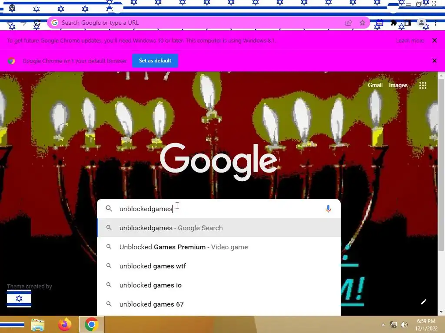Dismiss the Windows 8.1 update notice
The height and width of the screenshot is (333, 445).
pyautogui.click(x=434, y=40)
